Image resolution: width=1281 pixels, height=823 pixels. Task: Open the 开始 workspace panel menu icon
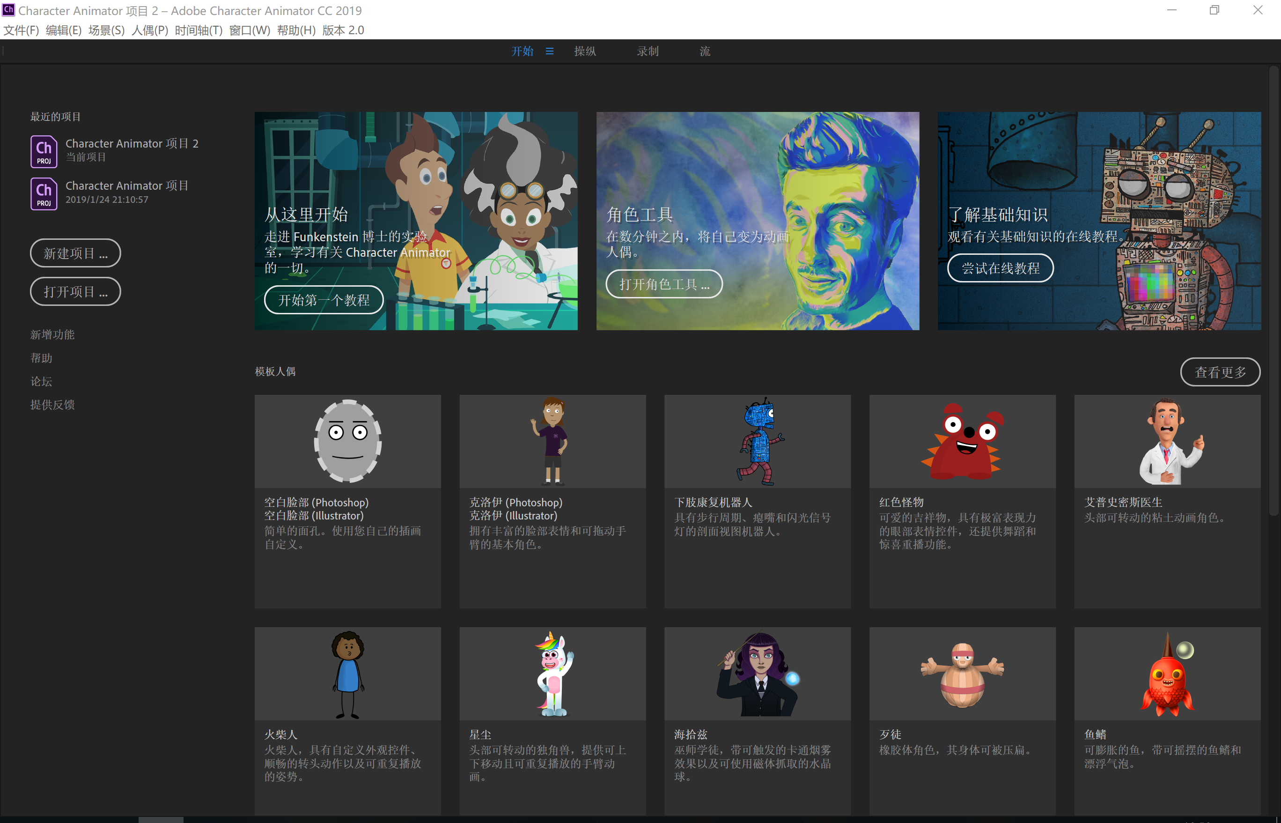[549, 52]
